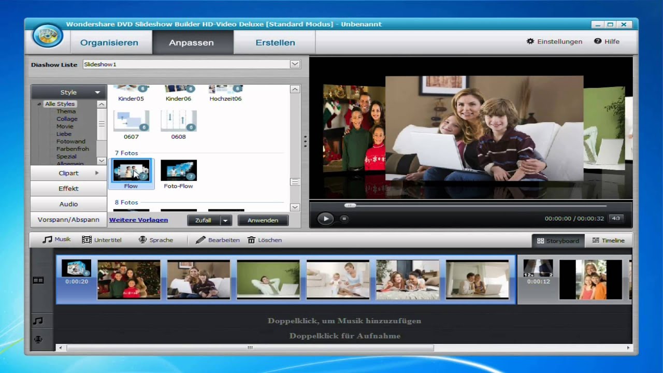This screenshot has height=373, width=663.
Task: Open the Vorspann/Abspann panel
Action: [x=68, y=220]
